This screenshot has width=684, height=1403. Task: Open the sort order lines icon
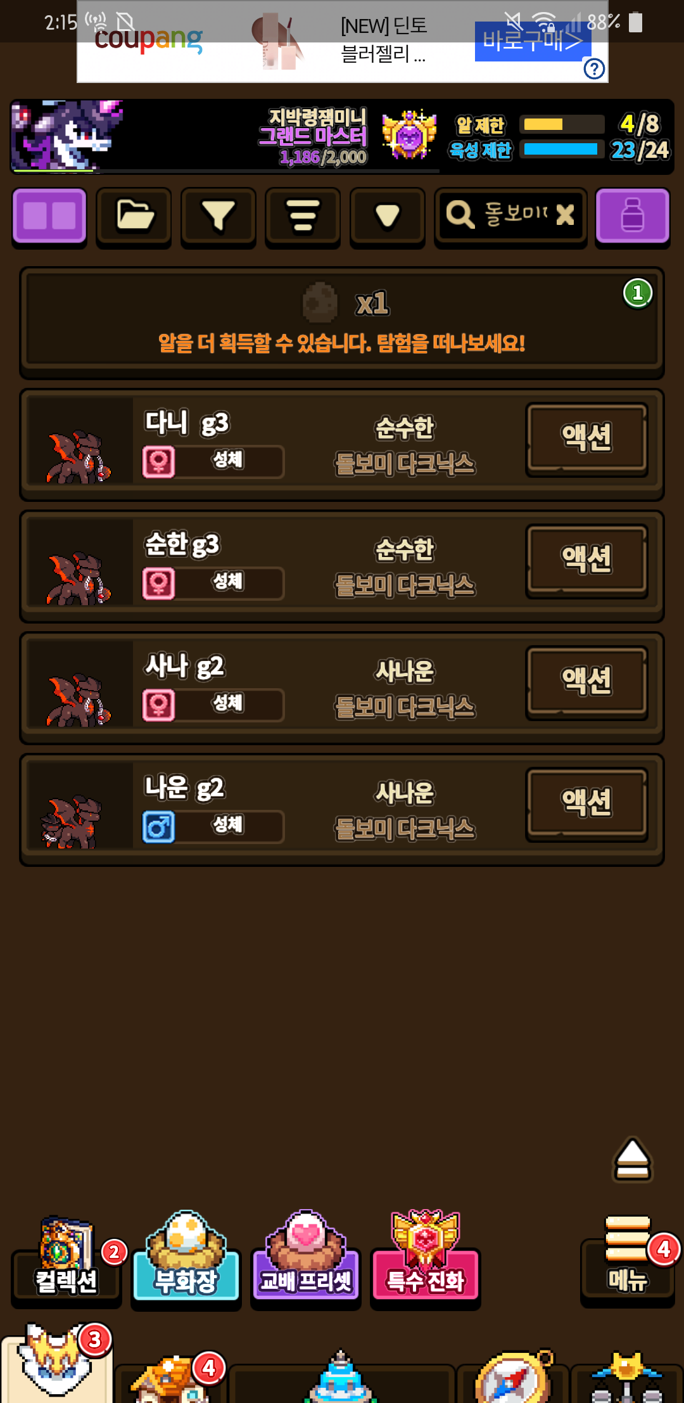click(303, 216)
